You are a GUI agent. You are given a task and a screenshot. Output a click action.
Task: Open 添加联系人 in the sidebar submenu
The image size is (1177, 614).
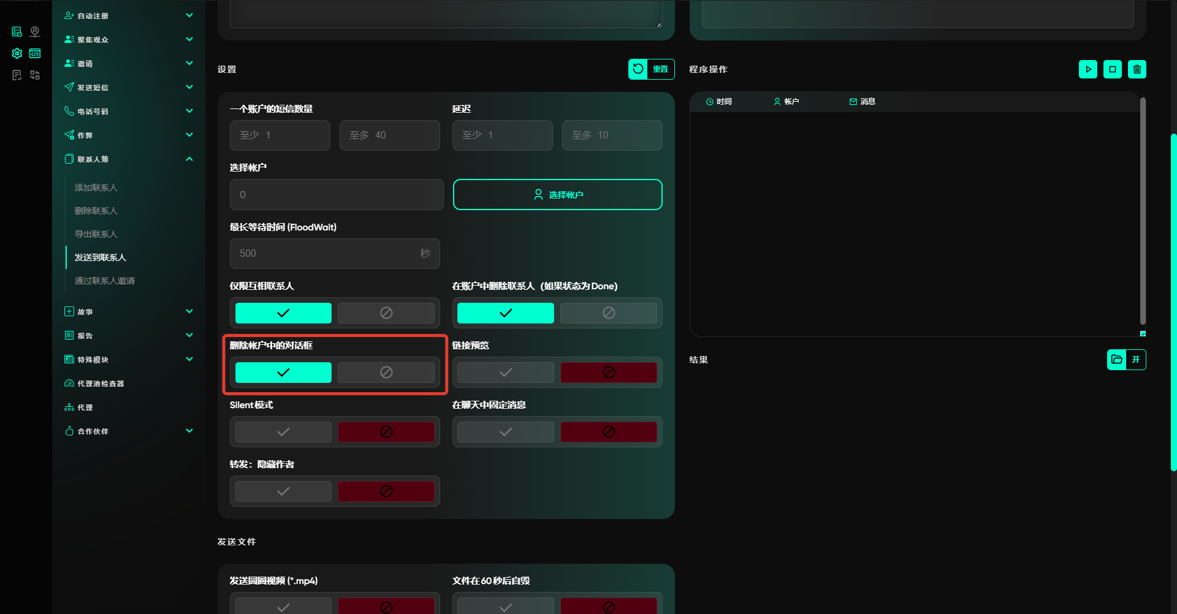point(96,188)
